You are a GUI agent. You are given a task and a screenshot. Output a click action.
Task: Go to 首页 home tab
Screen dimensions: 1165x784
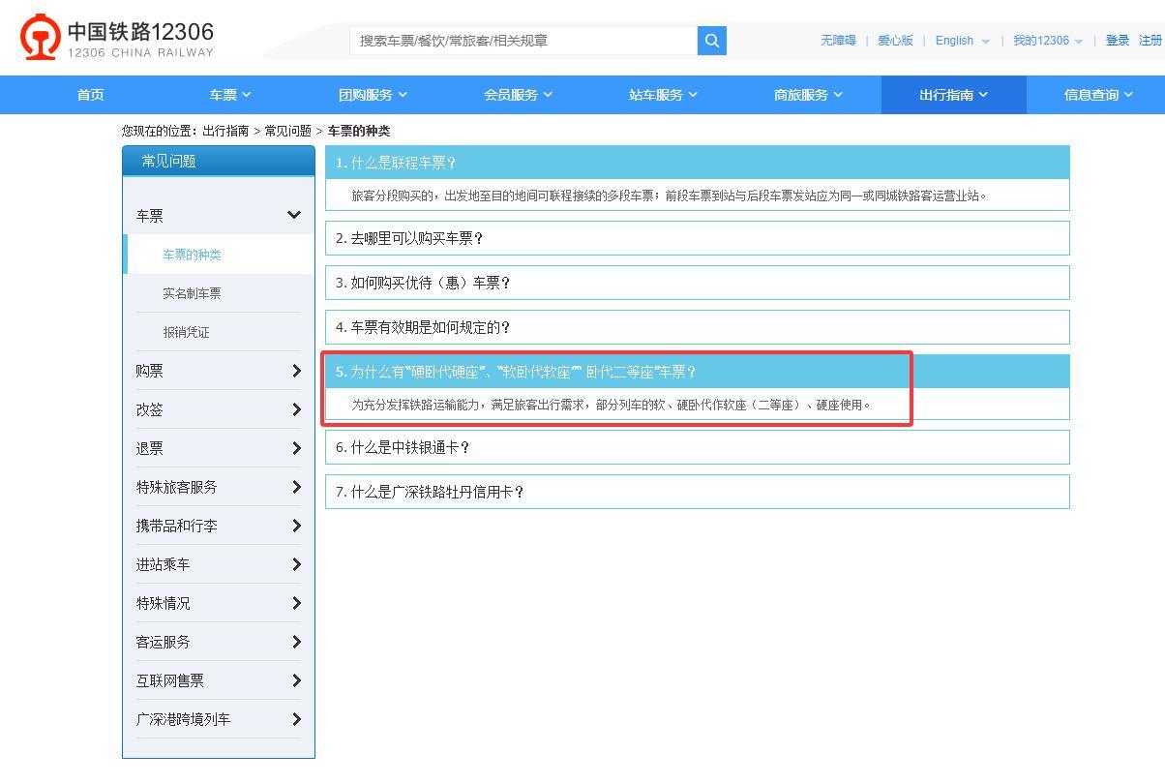point(91,95)
